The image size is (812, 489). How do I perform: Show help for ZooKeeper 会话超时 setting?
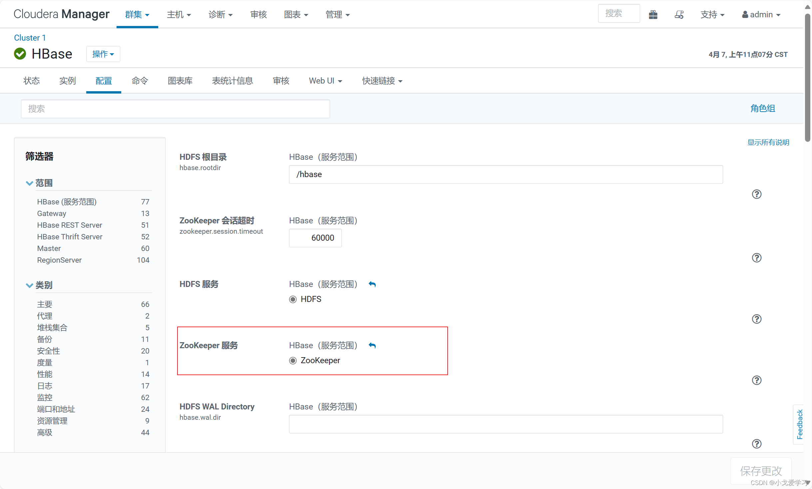click(757, 258)
